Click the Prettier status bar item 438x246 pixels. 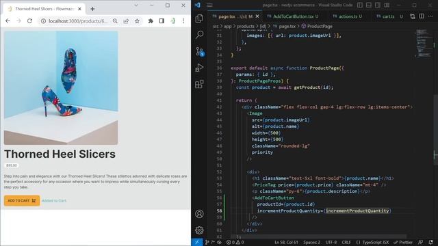402,242
